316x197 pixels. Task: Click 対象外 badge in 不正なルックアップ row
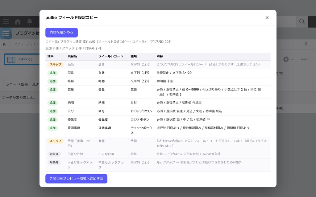(x=54, y=163)
